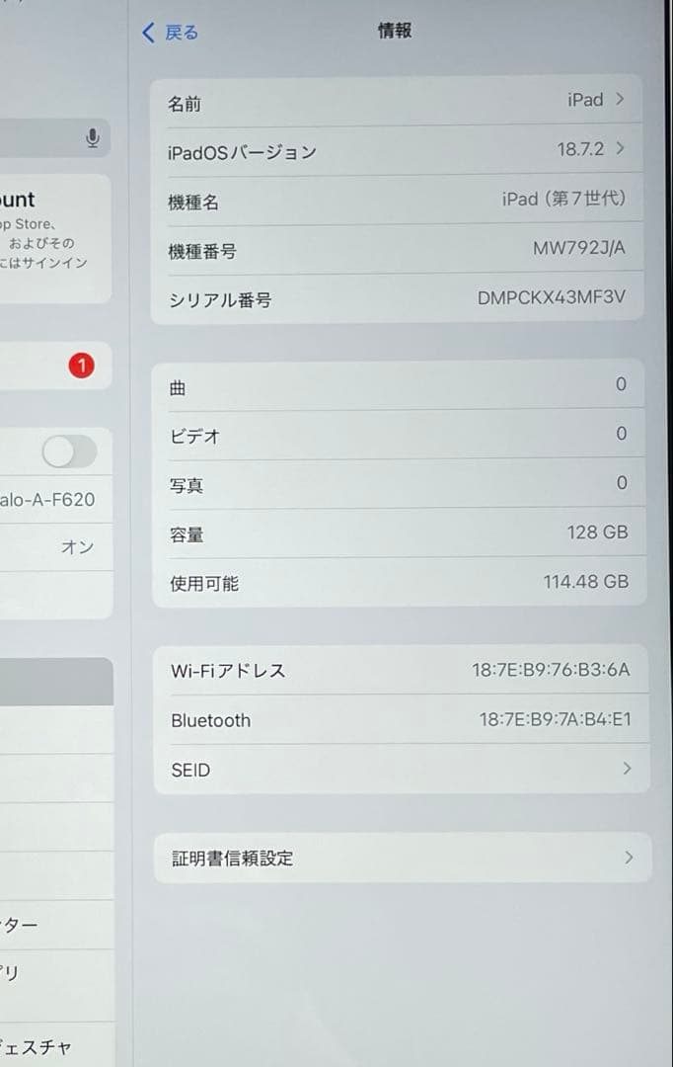
Task: Select the 機種名 row showing iPad (第7世代)
Action: [x=397, y=200]
